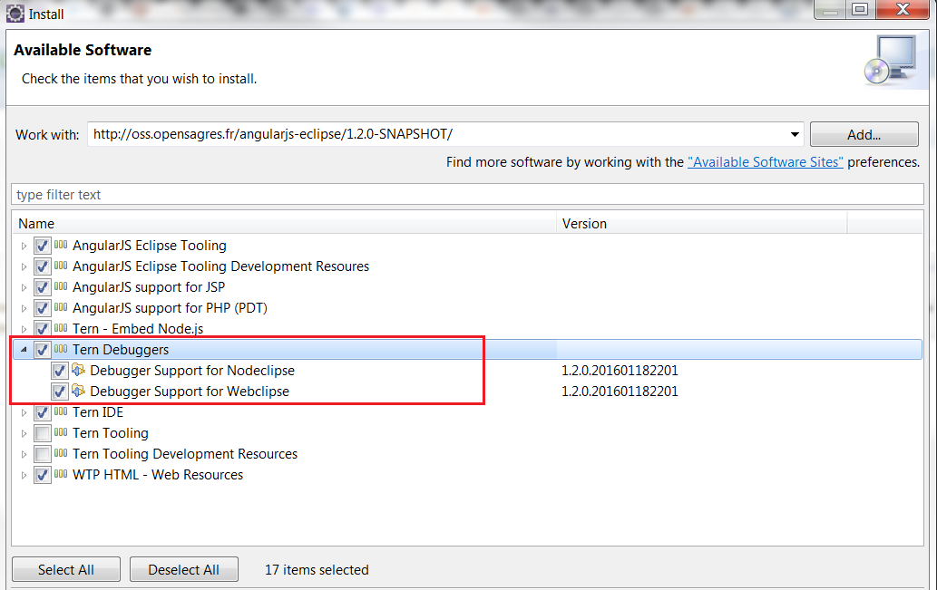Click the feature icon beside Tern IDE
Screen dimensions: 937x590
pos(59,412)
